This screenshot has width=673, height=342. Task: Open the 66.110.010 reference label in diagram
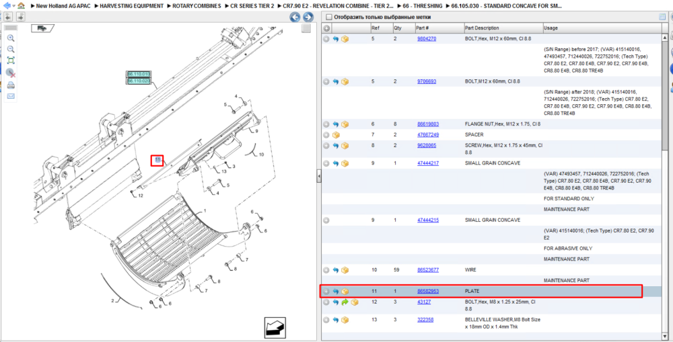pyautogui.click(x=139, y=75)
